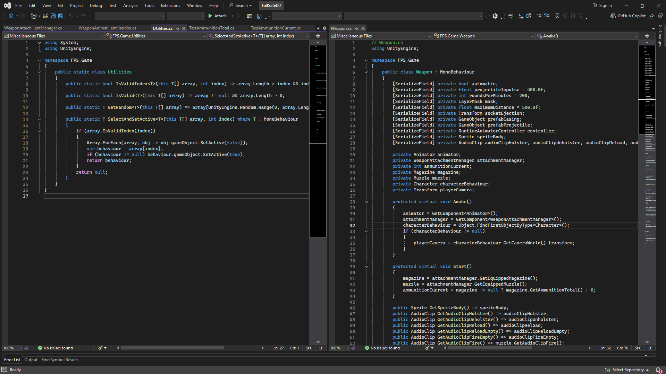Click the notifications bell in status bar
666x374 pixels.
click(658, 370)
